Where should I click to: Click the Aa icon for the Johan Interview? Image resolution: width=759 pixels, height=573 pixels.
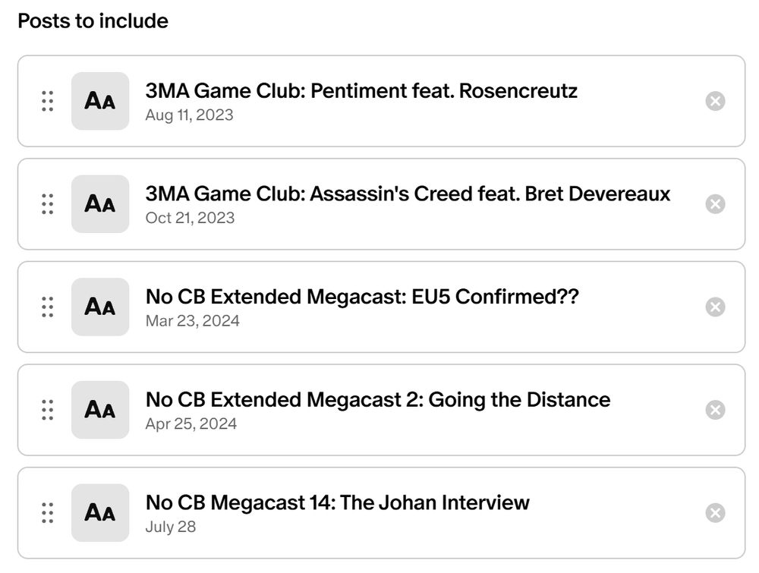[x=99, y=513]
